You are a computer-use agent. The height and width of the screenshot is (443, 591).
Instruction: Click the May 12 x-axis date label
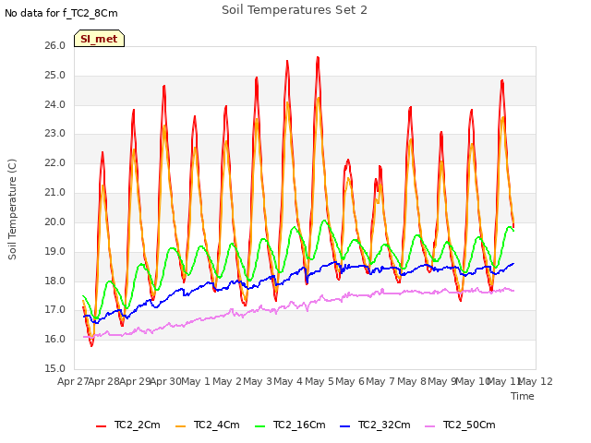coord(536,381)
